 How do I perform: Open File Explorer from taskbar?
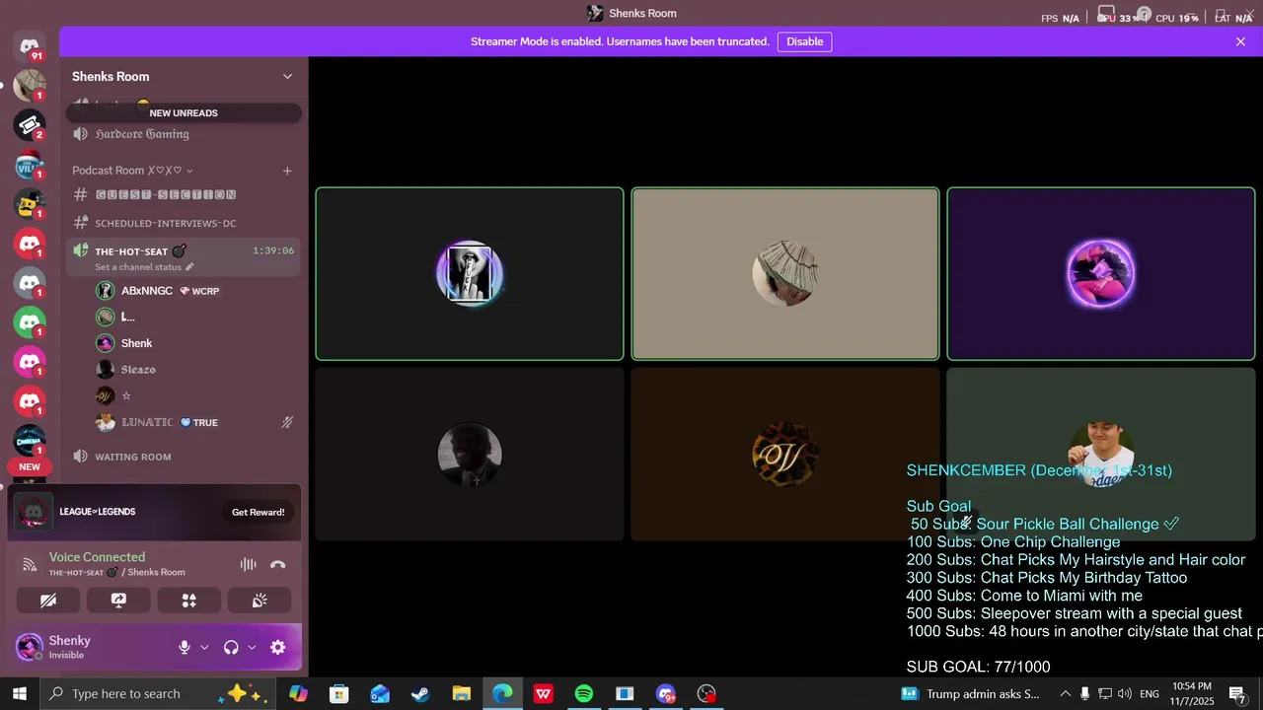[x=461, y=693]
